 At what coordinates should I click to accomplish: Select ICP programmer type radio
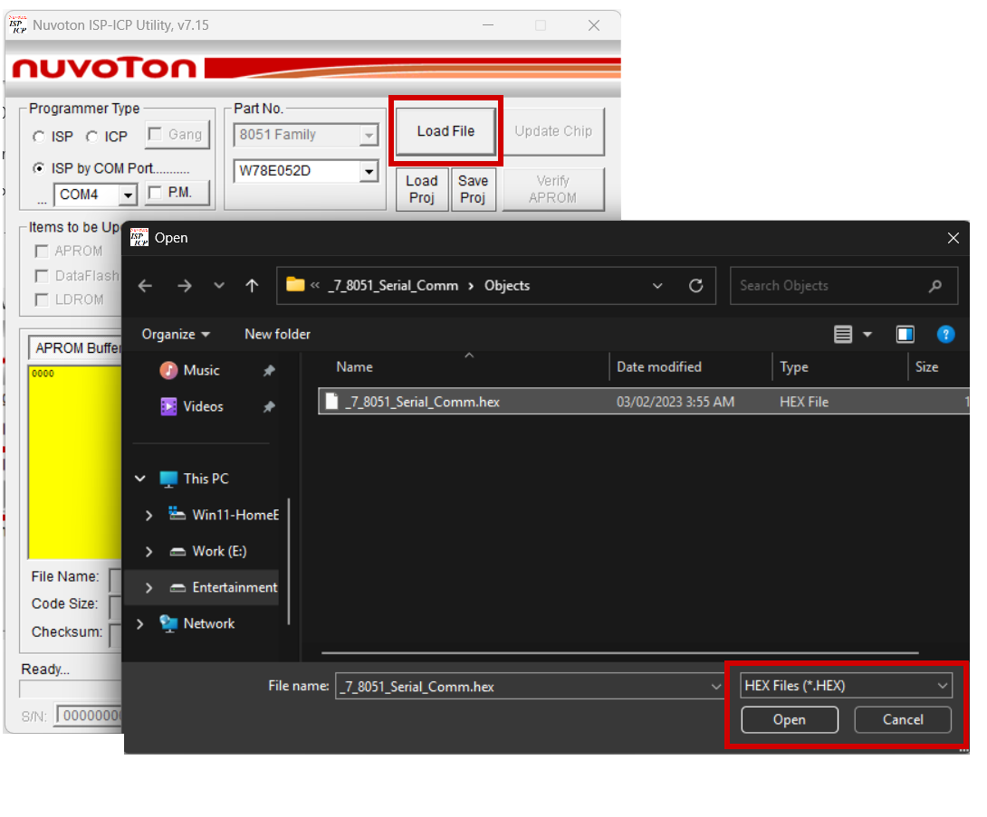(92, 138)
